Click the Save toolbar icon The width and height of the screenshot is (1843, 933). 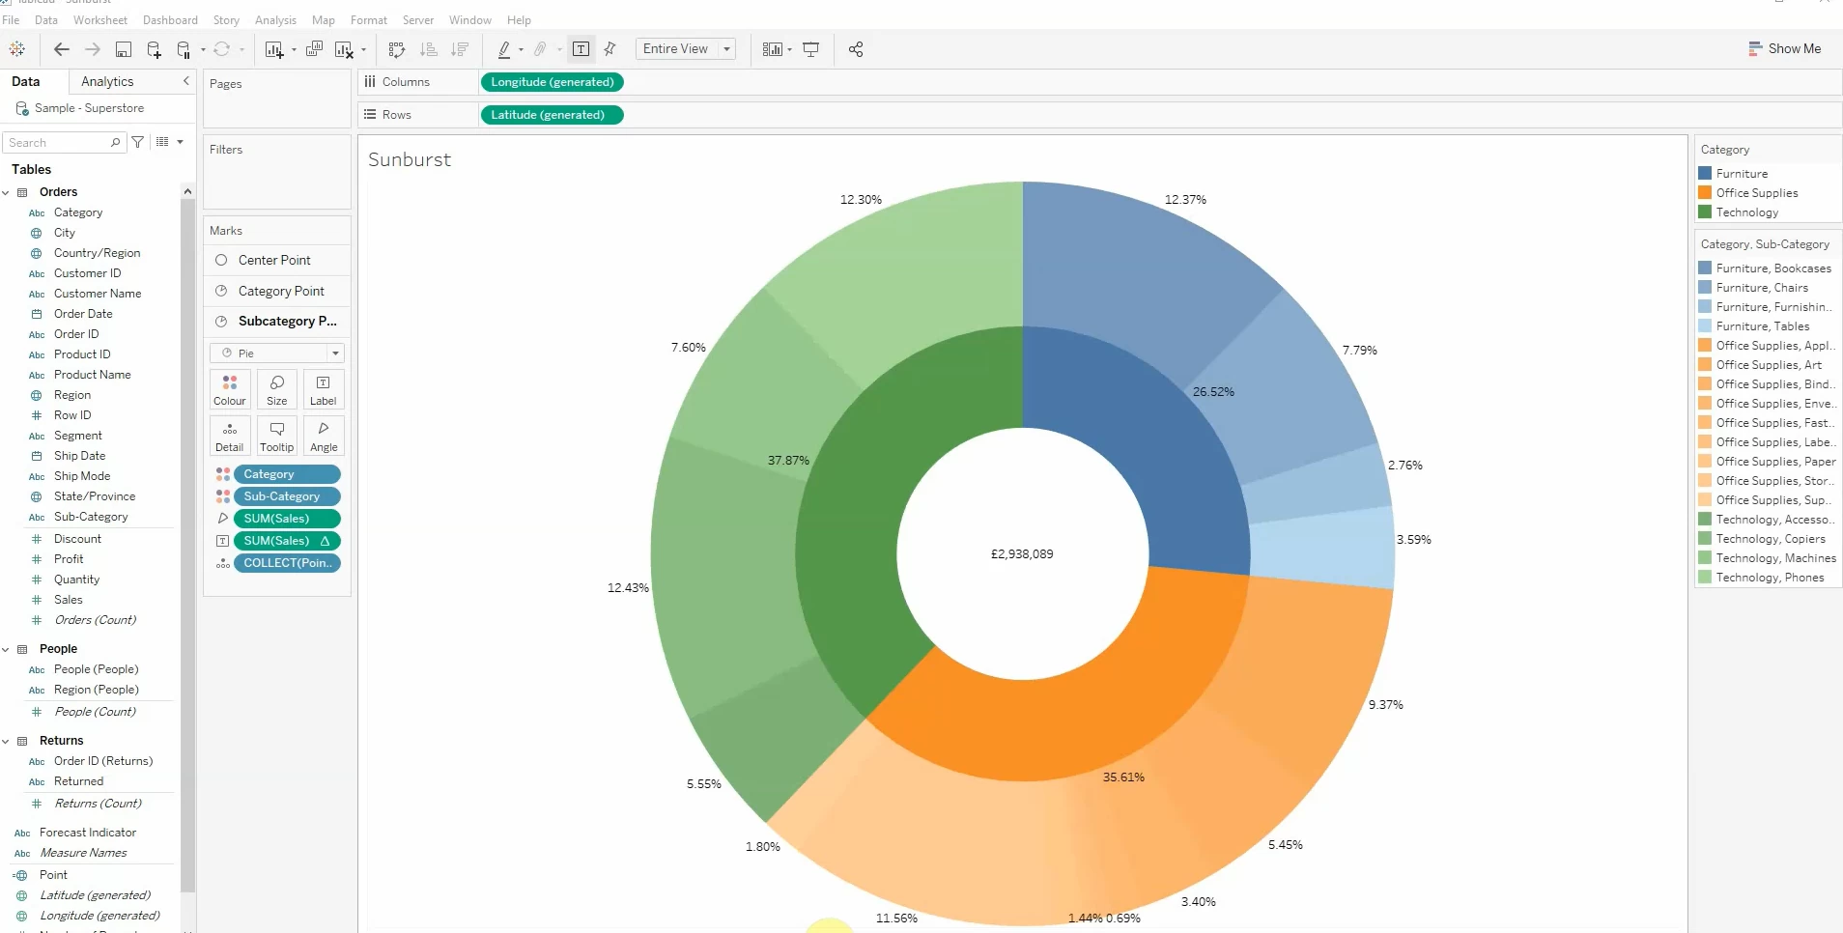[124, 49]
